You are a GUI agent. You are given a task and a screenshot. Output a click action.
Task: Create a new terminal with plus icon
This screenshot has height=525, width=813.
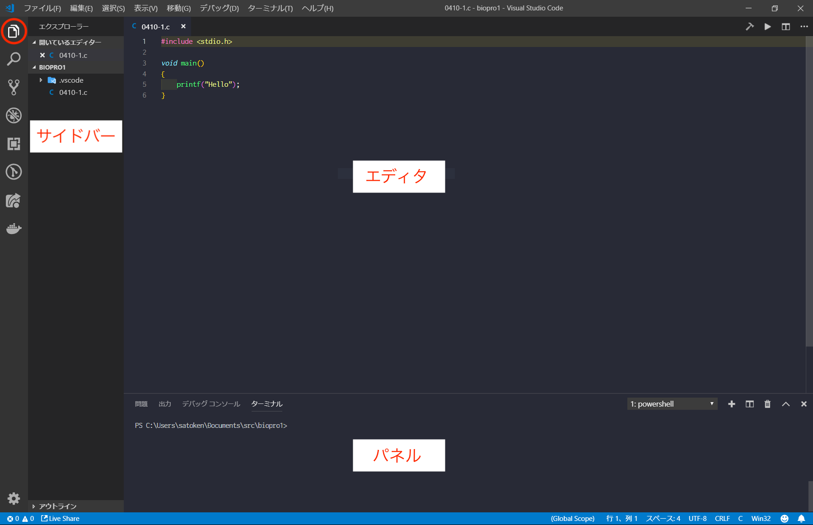(x=732, y=404)
